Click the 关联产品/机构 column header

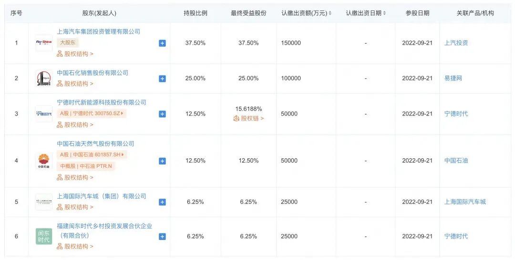pos(475,13)
